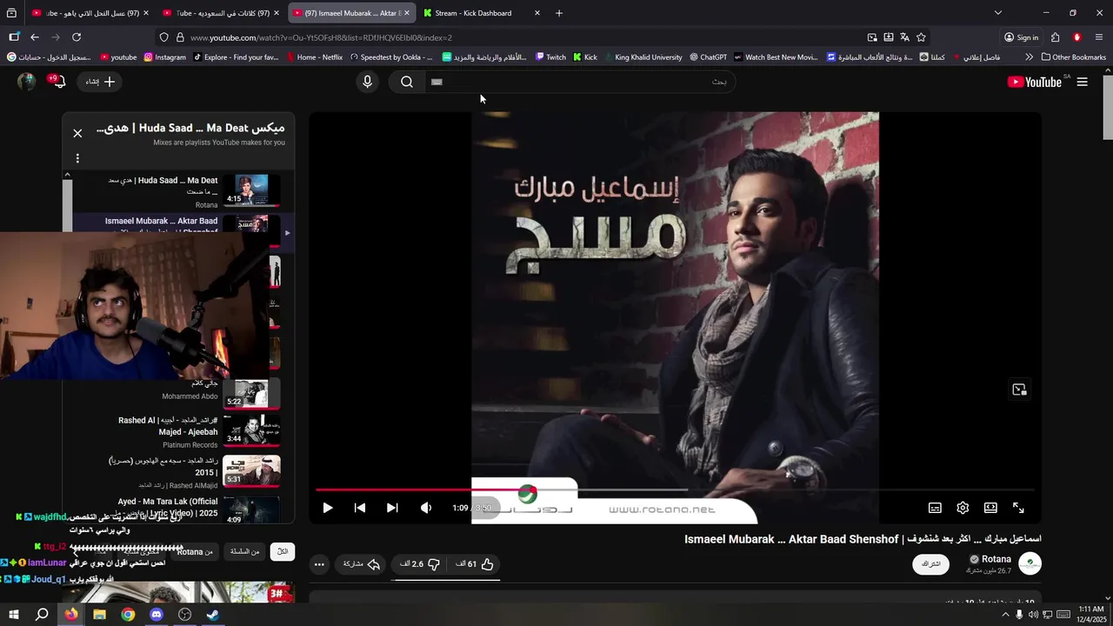The height and width of the screenshot is (626, 1113).
Task: Like the video (61 ألف thumbs up)
Action: [475, 564]
